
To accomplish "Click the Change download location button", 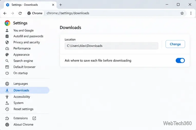I will [x=175, y=44].
